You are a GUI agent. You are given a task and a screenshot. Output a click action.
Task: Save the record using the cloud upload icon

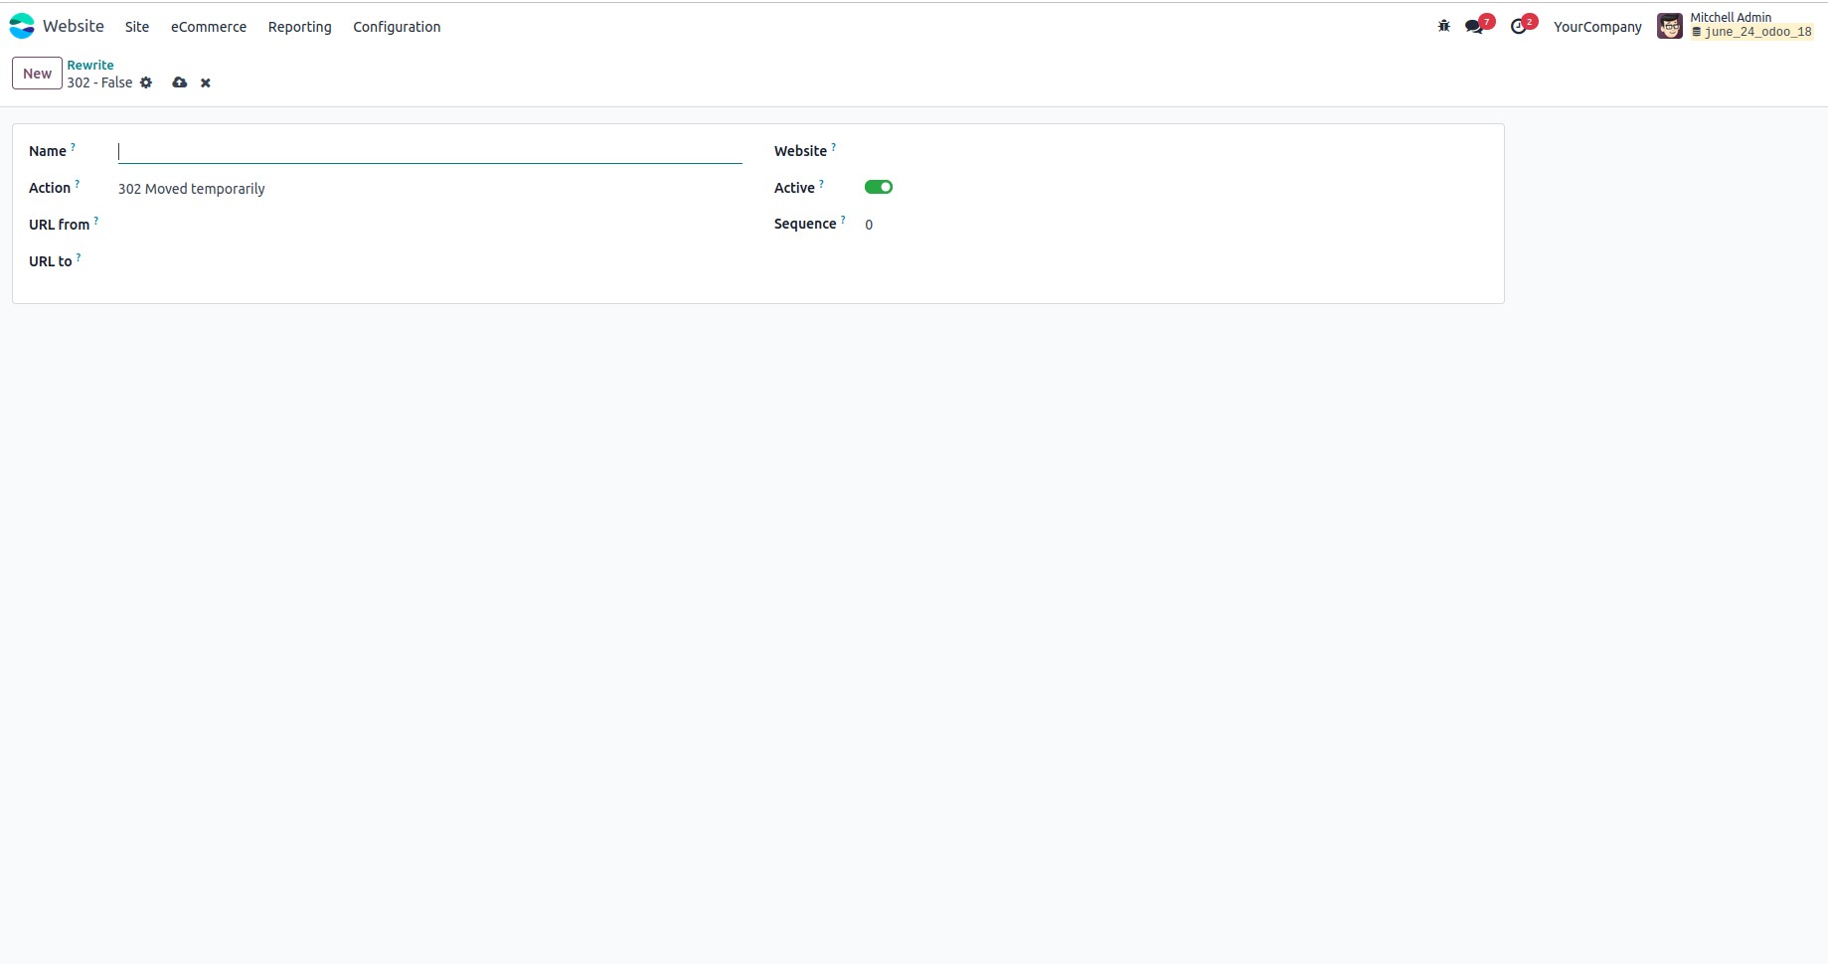[x=179, y=82]
